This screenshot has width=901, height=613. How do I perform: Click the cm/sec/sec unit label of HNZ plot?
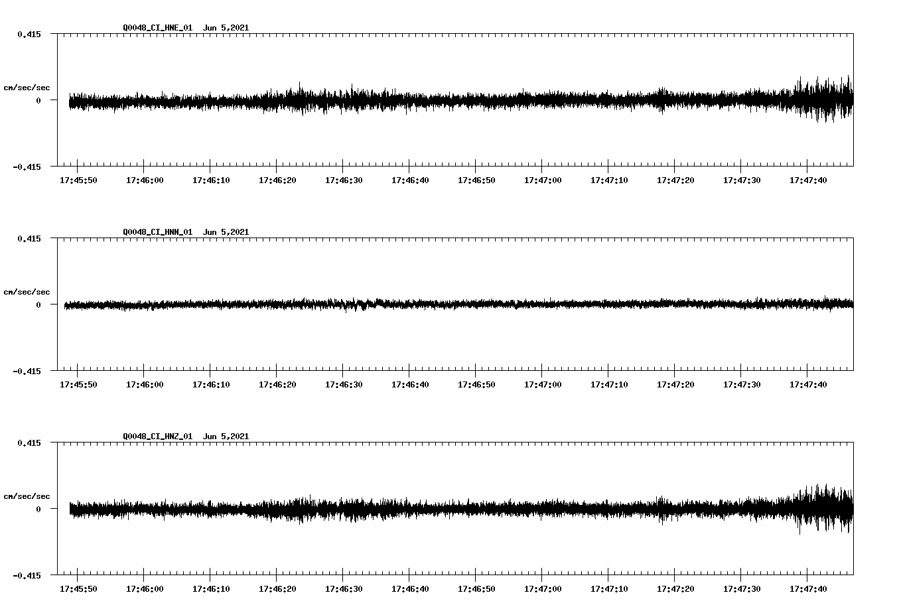(27, 496)
